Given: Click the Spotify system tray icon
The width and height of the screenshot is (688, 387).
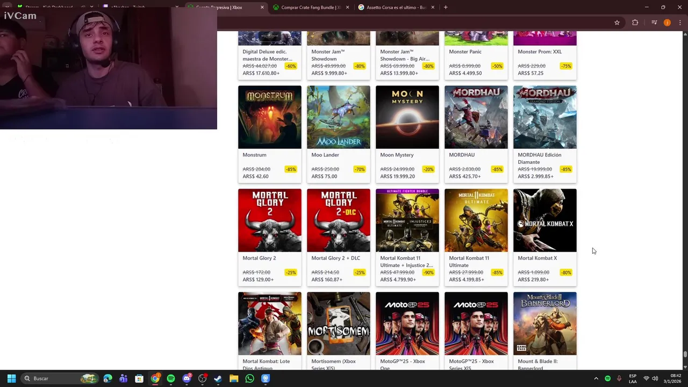Looking at the screenshot, I should coord(608,378).
